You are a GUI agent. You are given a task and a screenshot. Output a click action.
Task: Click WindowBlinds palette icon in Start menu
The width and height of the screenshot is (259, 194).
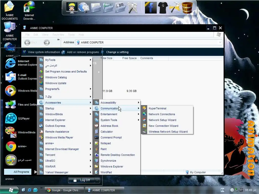coord(11,132)
